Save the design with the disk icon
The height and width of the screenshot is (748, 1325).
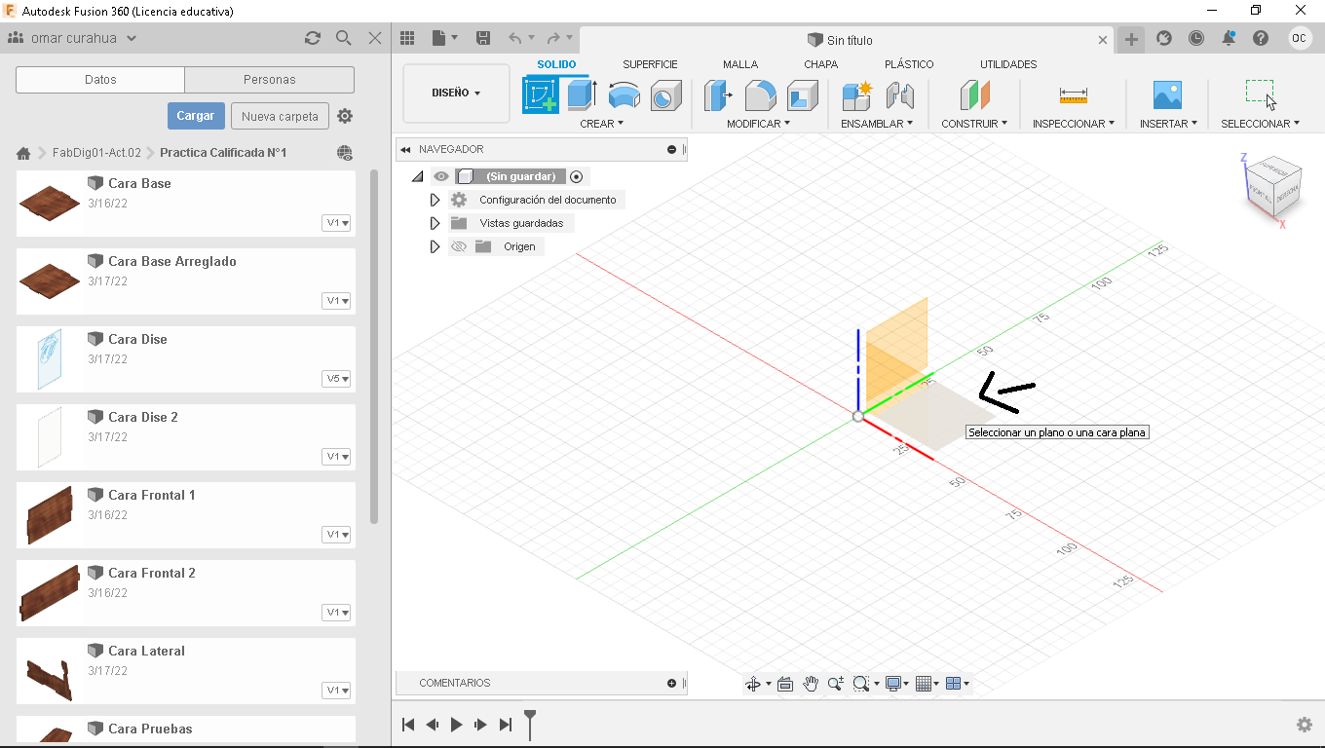coord(483,38)
